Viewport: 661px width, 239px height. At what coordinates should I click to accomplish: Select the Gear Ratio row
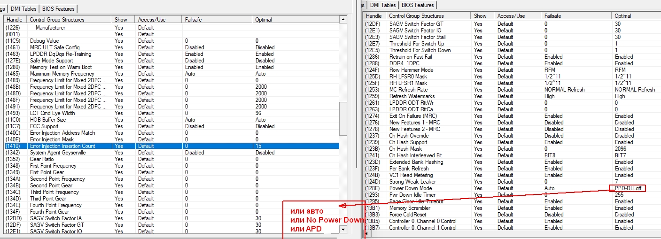[171, 159]
